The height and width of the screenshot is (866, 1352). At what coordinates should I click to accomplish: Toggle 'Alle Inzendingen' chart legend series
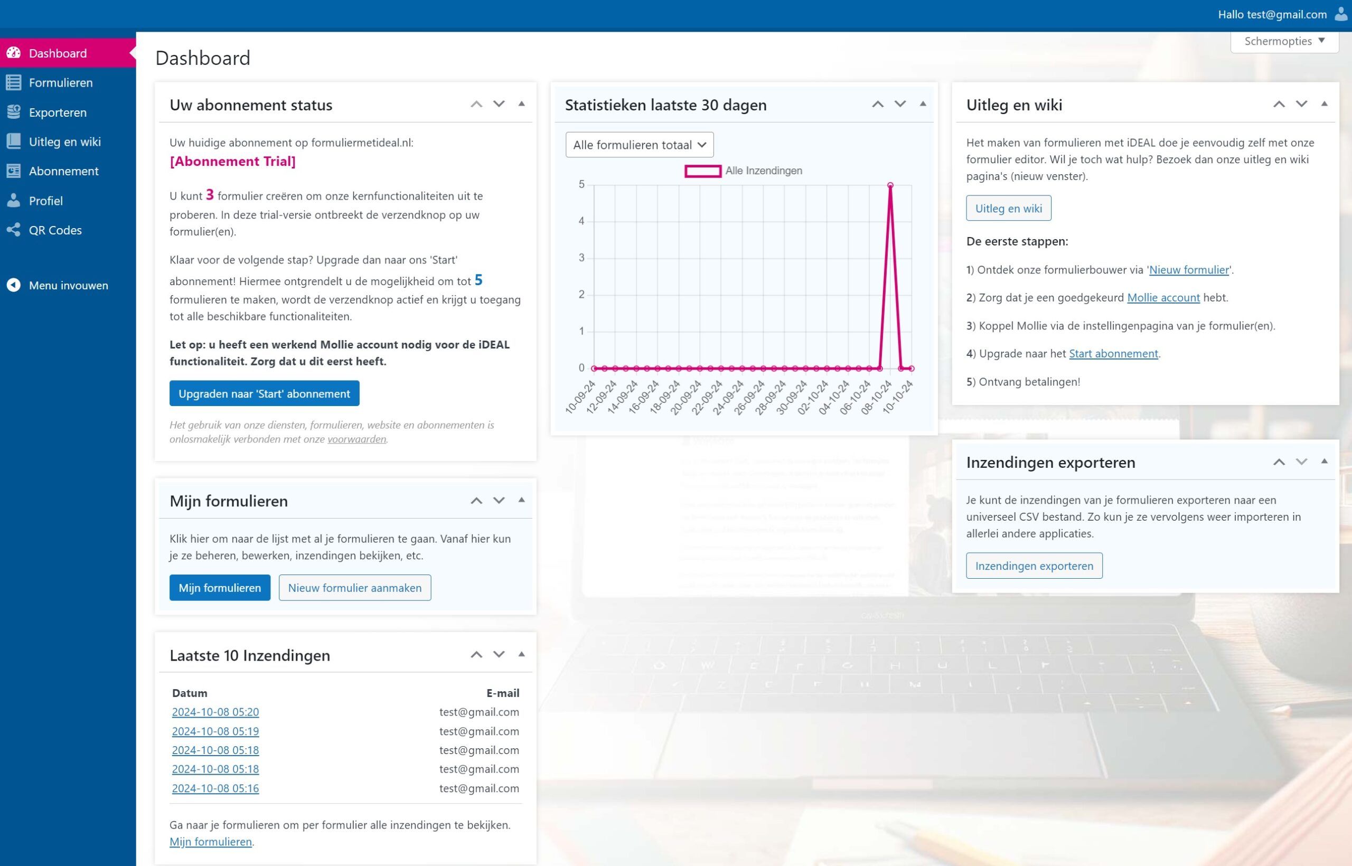coord(743,171)
